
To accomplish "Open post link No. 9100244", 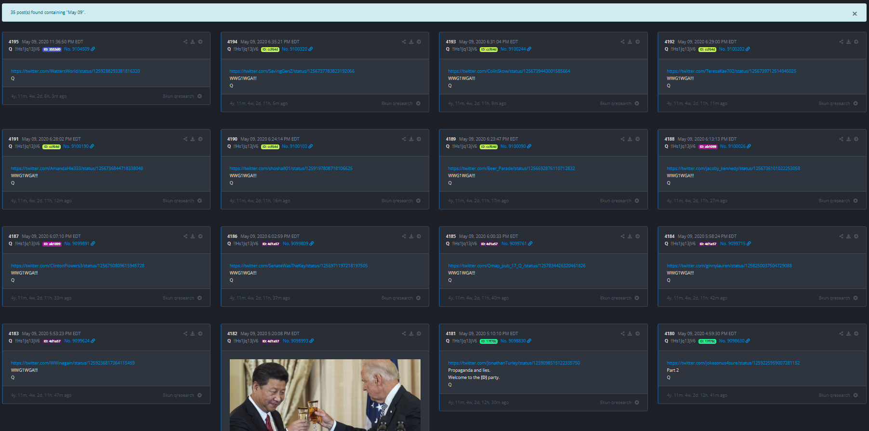I will (516, 49).
